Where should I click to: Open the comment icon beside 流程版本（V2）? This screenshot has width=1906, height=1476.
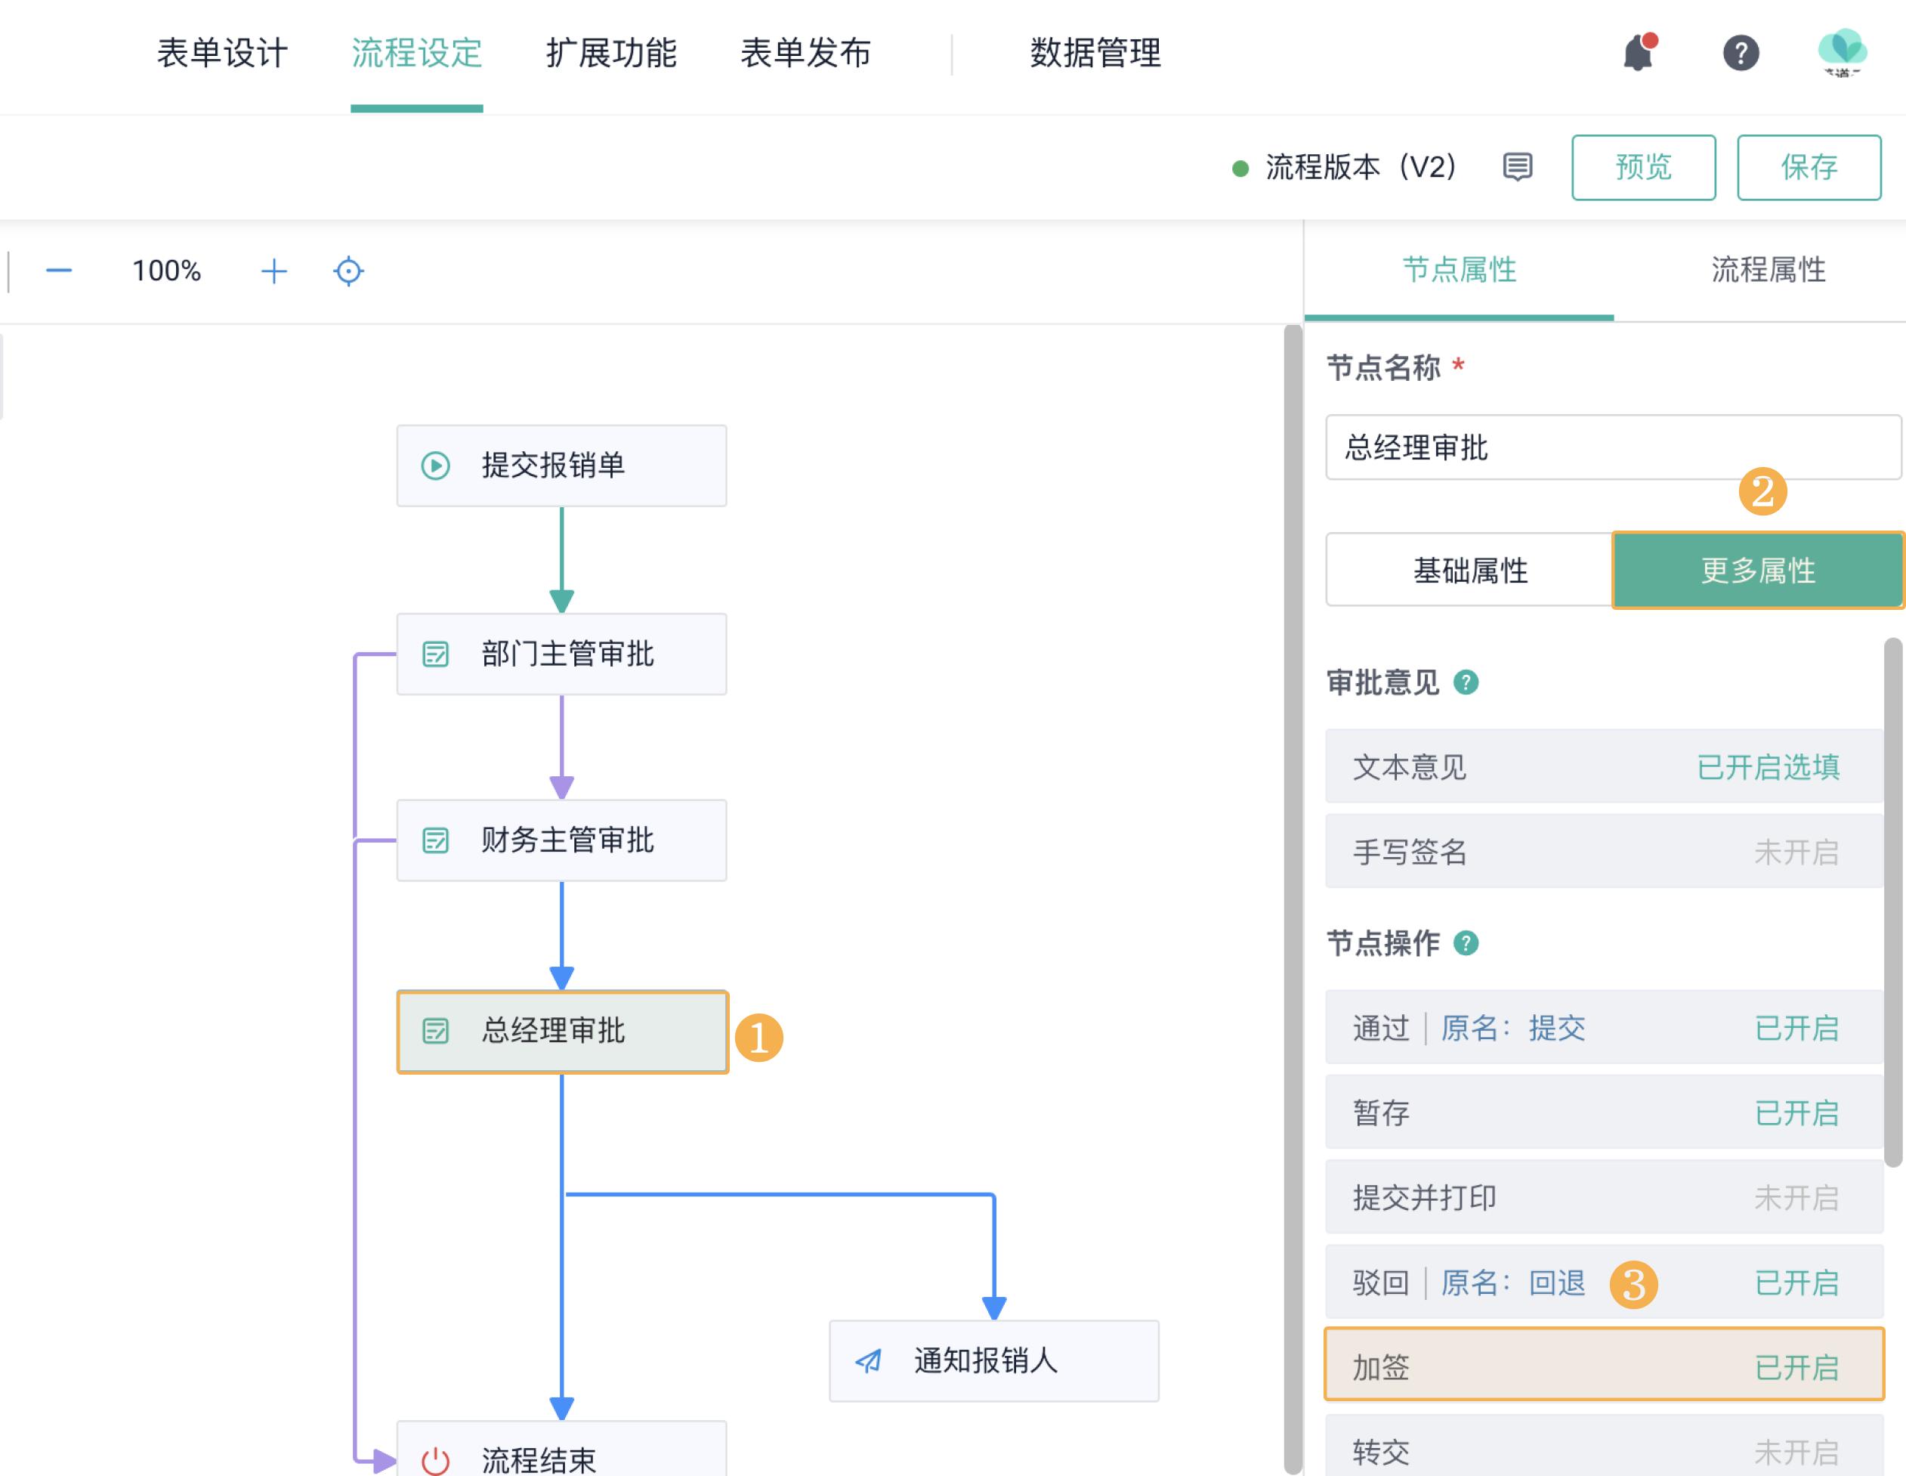click(x=1516, y=168)
